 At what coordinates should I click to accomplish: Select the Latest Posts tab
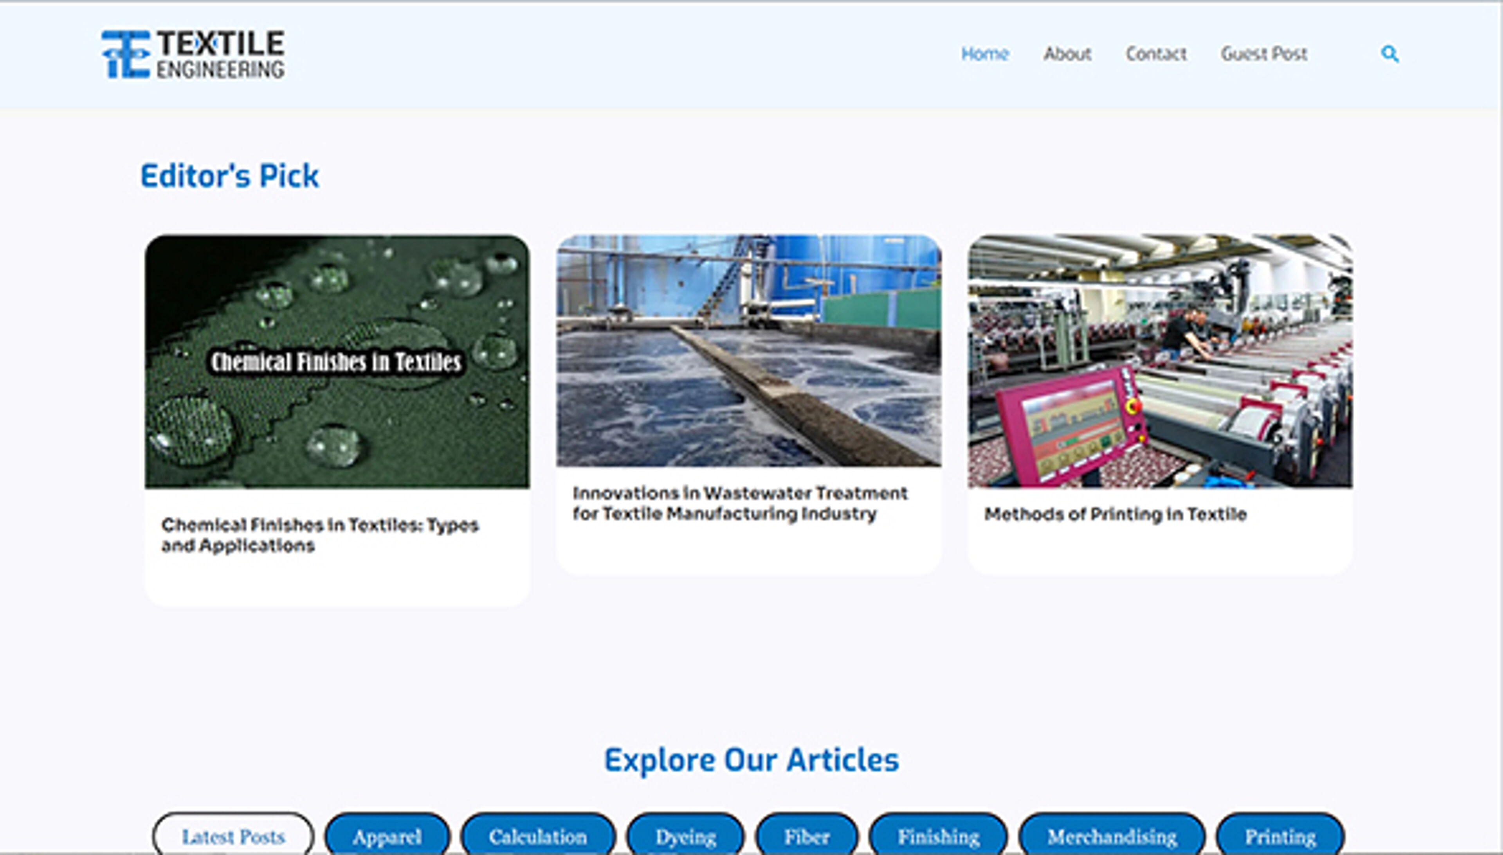(234, 835)
